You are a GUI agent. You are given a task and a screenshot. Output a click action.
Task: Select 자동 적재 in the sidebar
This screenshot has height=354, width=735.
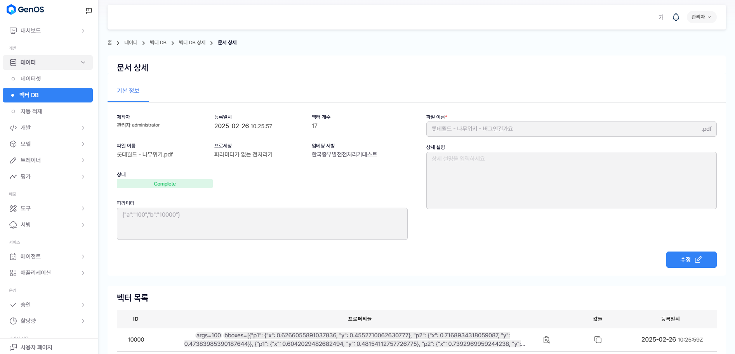pyautogui.click(x=31, y=111)
